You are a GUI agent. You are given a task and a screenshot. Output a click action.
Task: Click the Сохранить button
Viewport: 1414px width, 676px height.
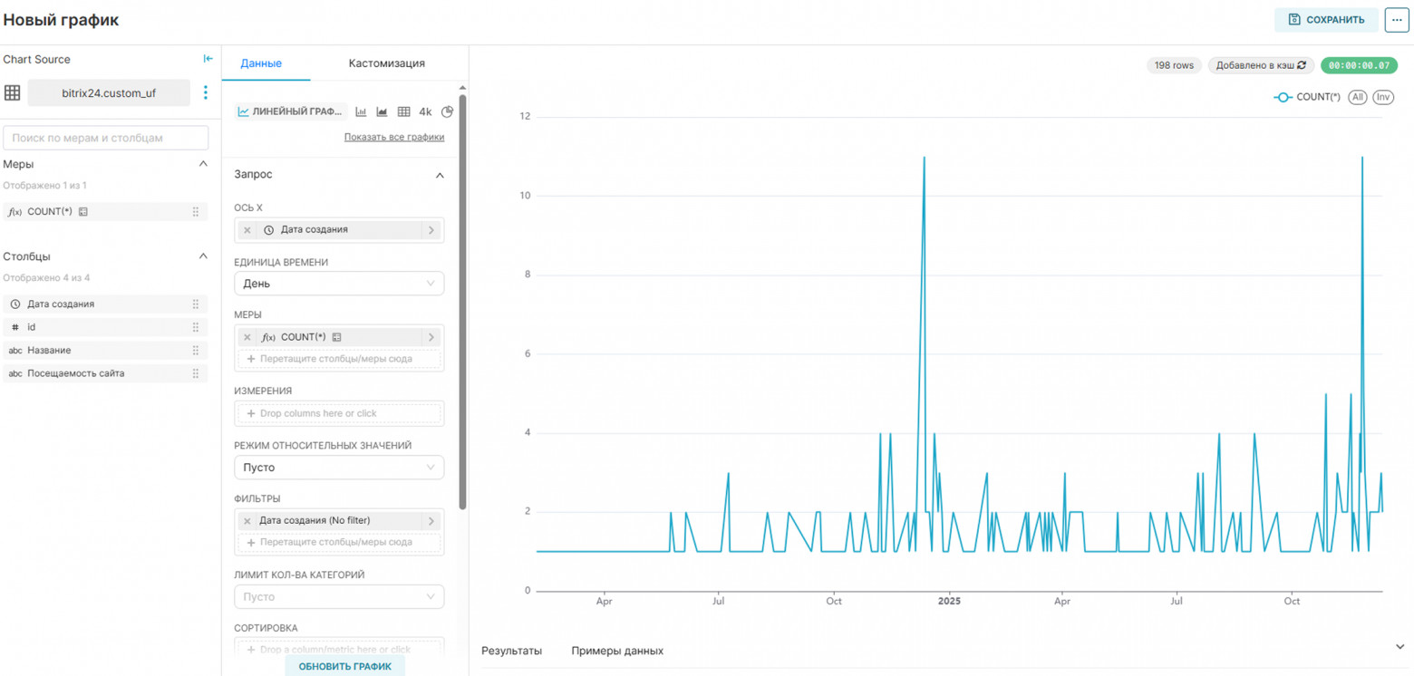click(1326, 19)
